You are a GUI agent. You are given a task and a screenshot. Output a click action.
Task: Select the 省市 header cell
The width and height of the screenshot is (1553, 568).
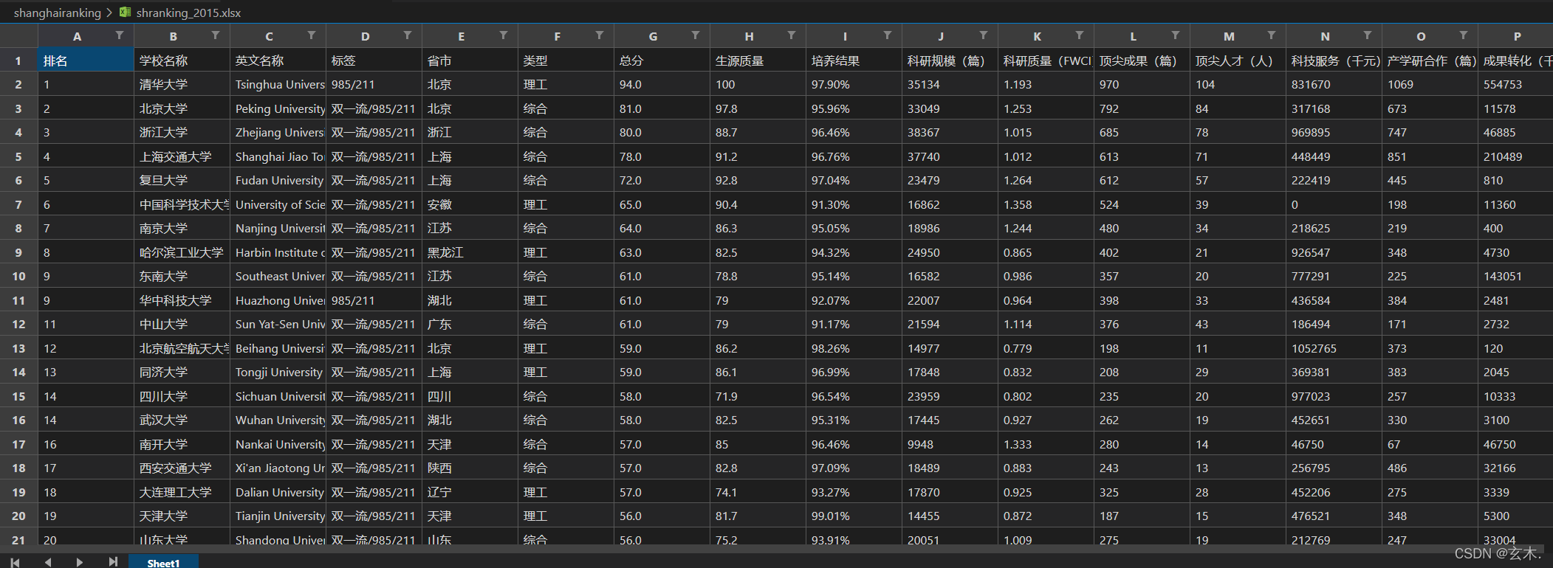(x=470, y=60)
